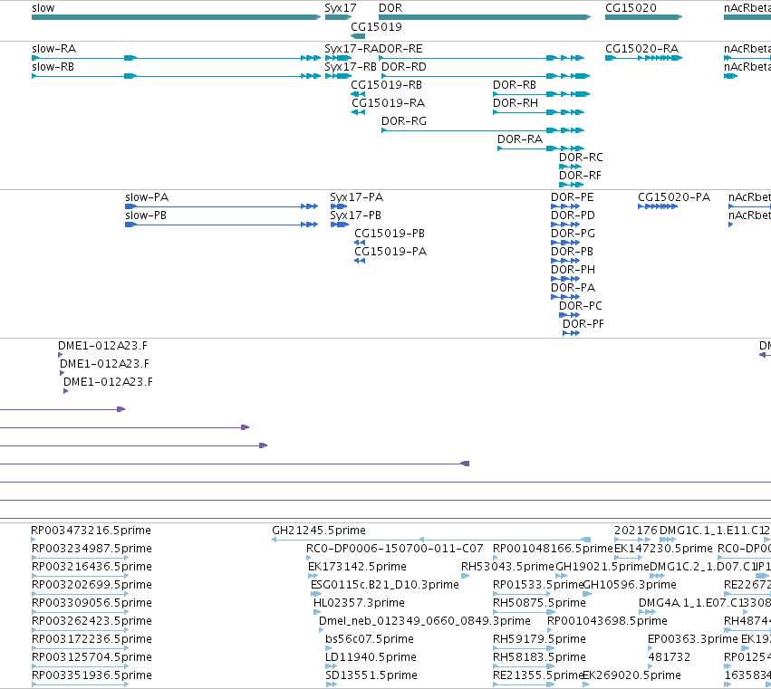Select the Syx17-RB transcript label
This screenshot has width=771, height=689.
(351, 67)
